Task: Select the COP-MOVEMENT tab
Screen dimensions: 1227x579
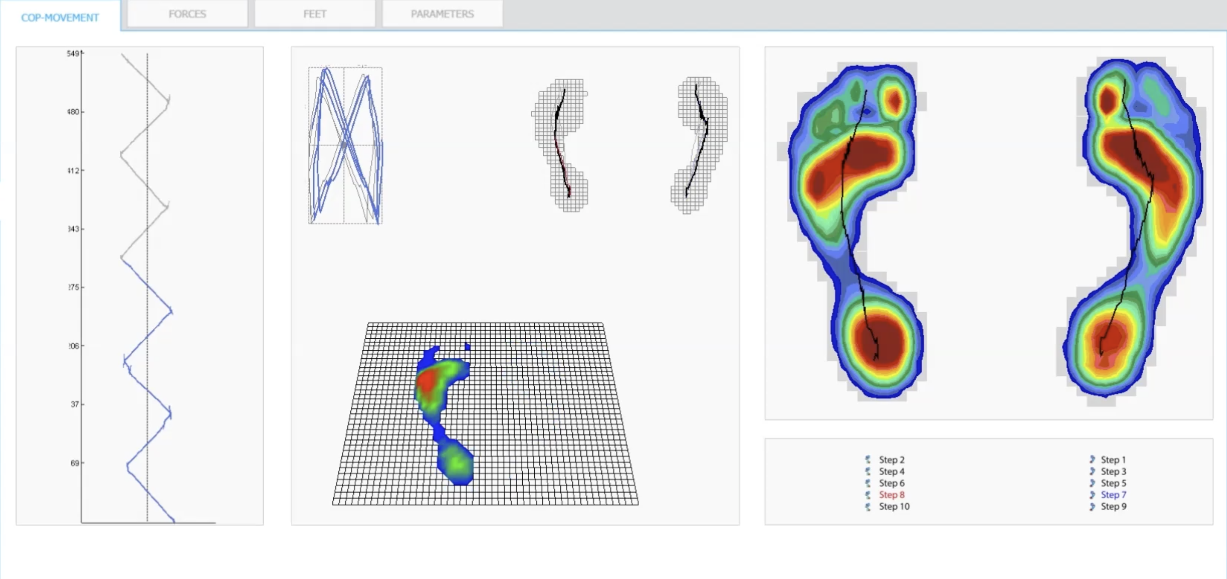Action: (60, 18)
